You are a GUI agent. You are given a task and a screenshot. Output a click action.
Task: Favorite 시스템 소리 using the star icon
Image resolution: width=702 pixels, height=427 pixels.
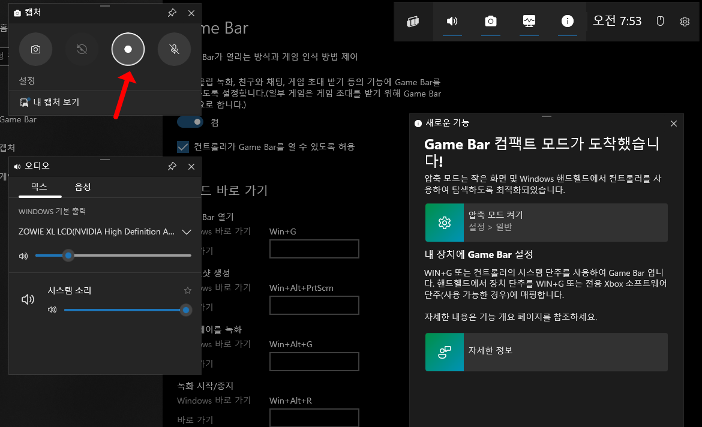pos(187,290)
